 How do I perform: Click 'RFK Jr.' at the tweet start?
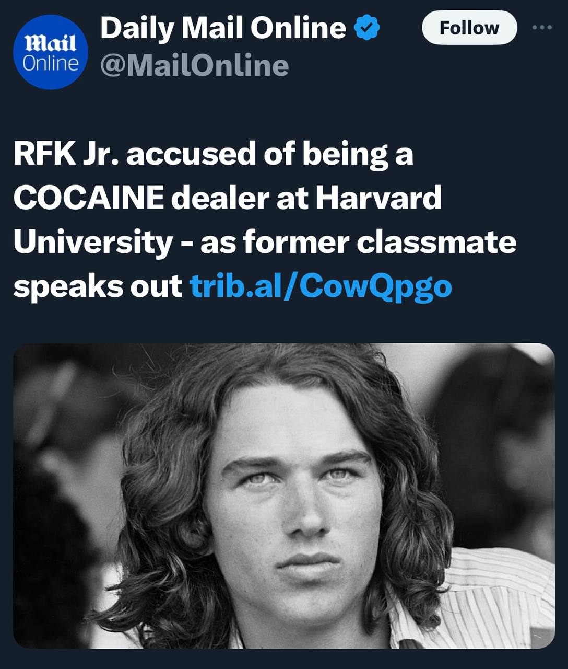point(66,155)
